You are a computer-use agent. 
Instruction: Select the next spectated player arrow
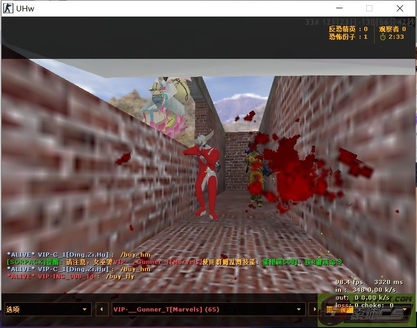point(315,309)
